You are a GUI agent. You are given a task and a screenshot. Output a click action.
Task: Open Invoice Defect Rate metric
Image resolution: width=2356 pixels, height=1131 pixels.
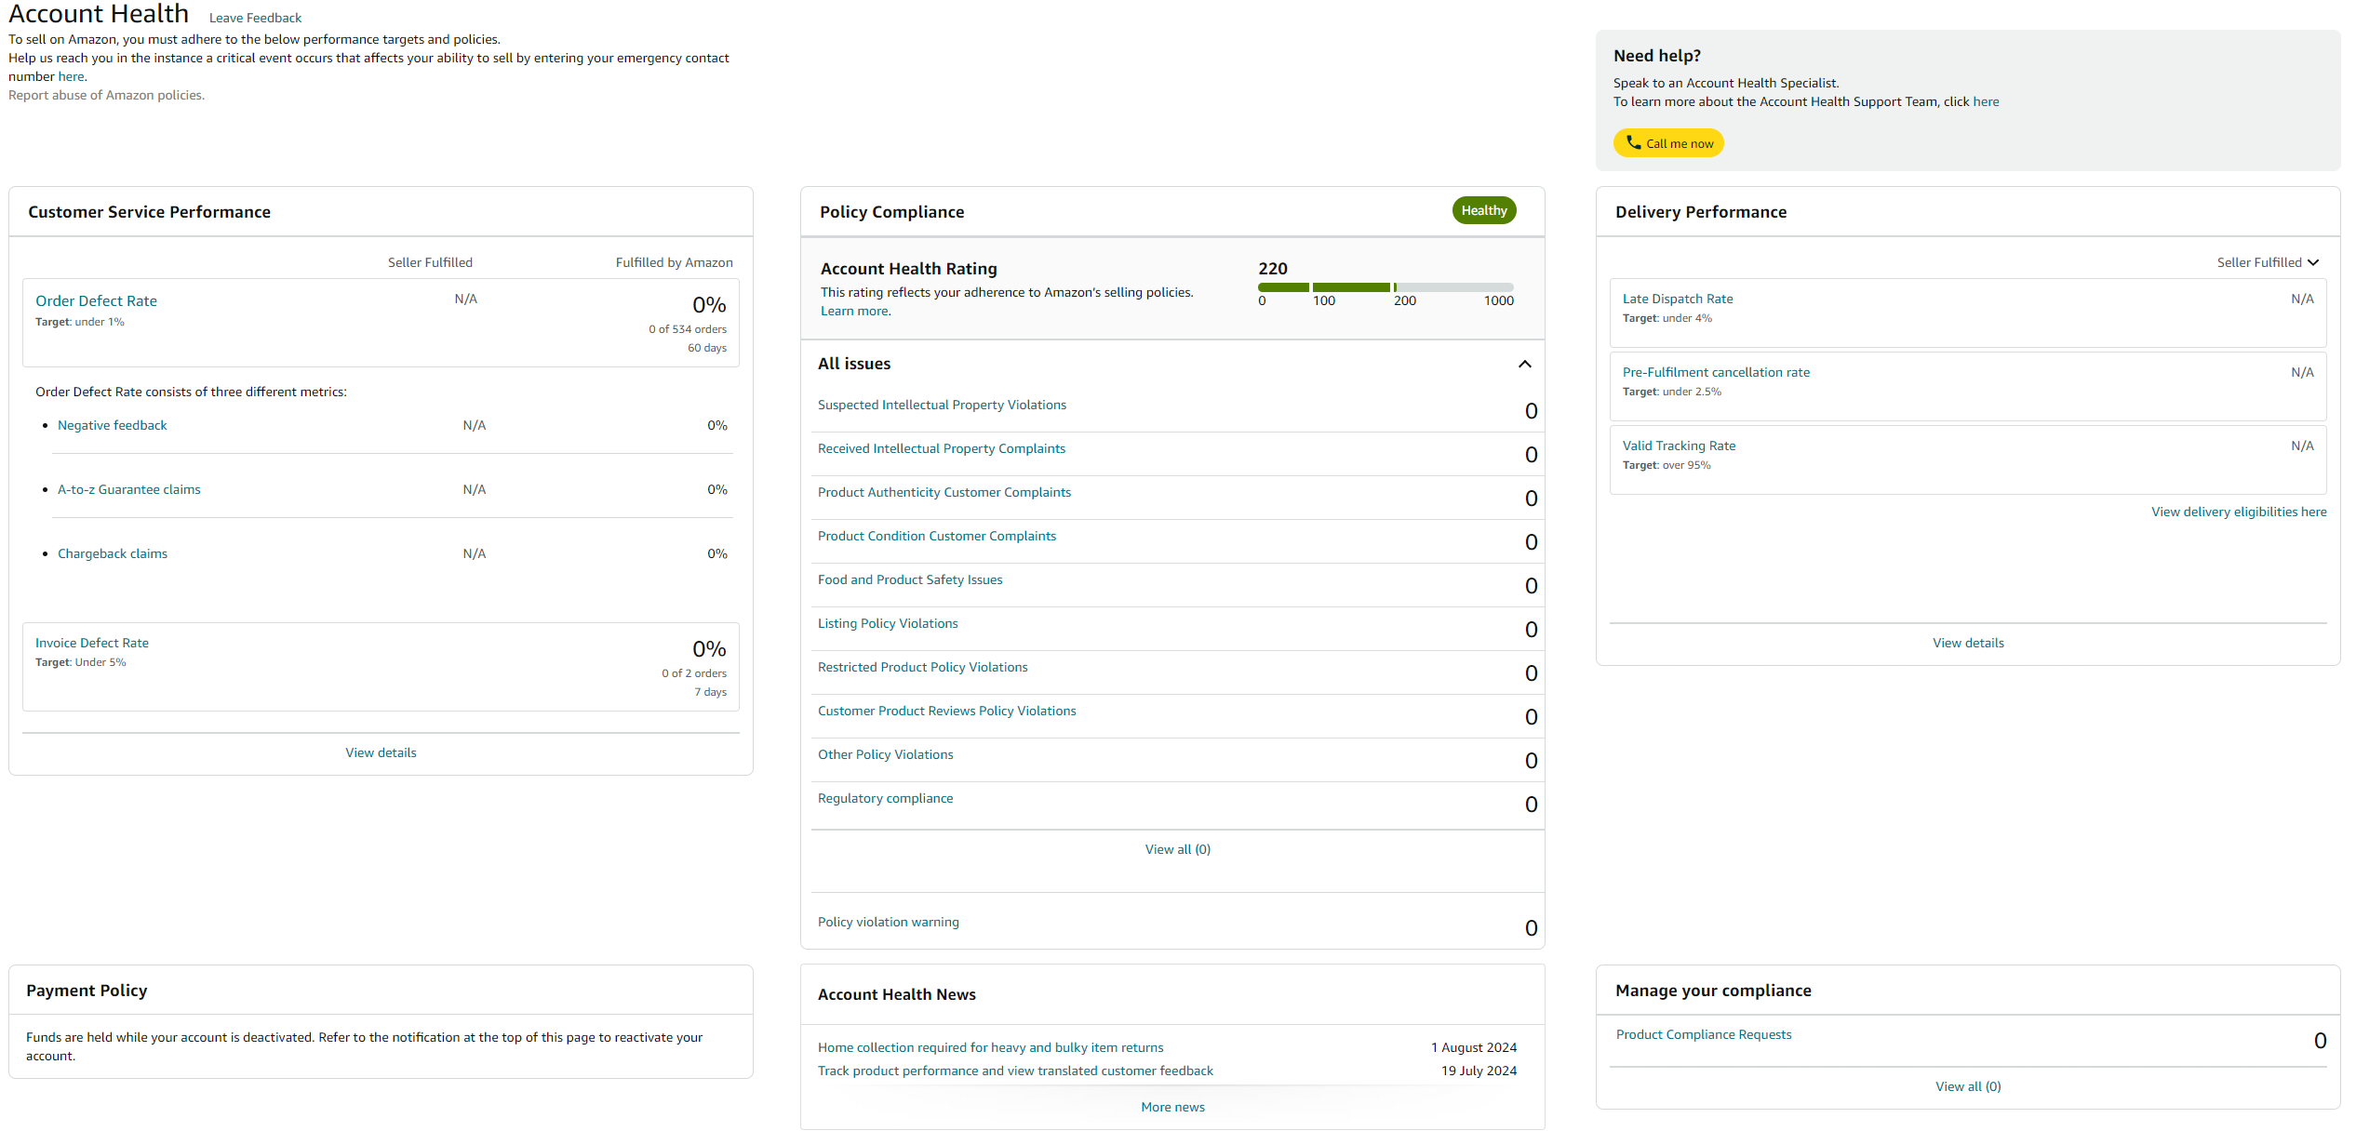click(92, 643)
